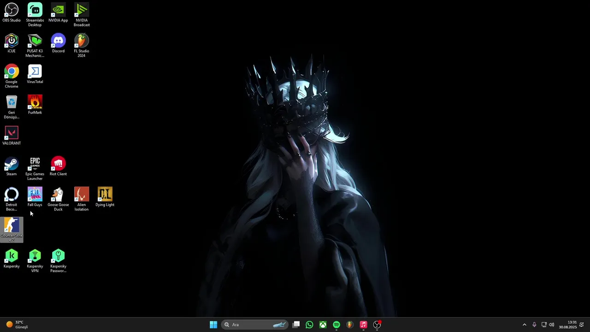Select the Streamlabs Desktop icon
590x332 pixels.
pos(35,15)
